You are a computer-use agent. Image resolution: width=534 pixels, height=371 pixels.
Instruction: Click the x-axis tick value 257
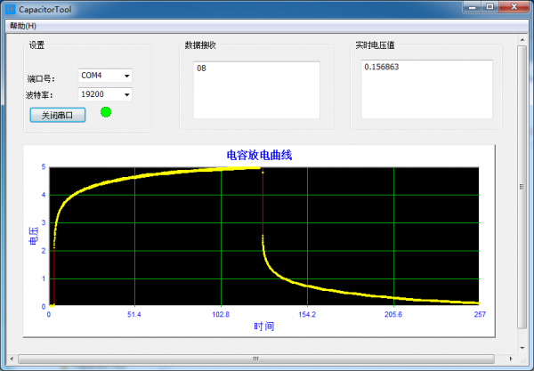(x=480, y=314)
